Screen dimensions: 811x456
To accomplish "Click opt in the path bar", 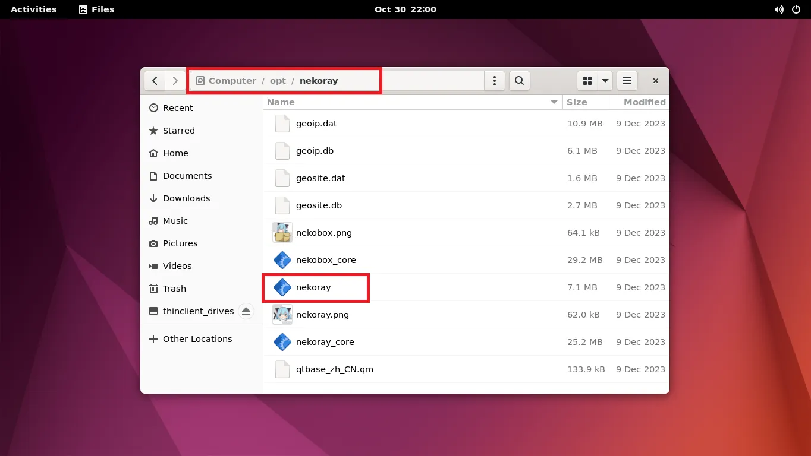I will [278, 81].
